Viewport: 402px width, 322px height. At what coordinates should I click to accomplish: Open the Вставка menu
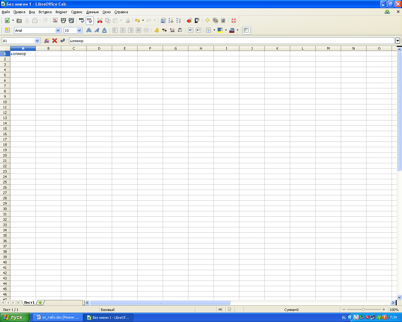(45, 12)
